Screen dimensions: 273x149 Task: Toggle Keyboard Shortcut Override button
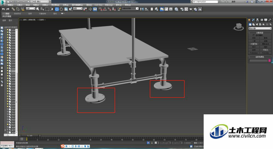(95, 9)
